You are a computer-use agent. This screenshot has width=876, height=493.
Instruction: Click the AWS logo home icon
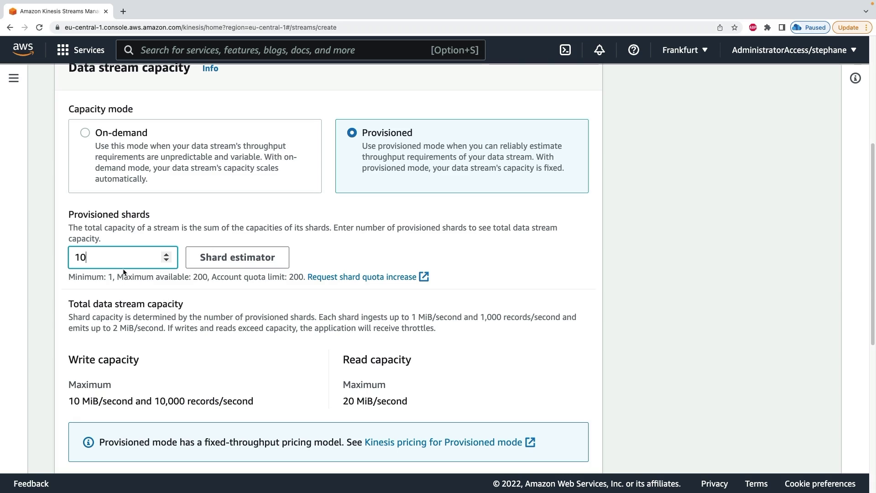(23, 50)
